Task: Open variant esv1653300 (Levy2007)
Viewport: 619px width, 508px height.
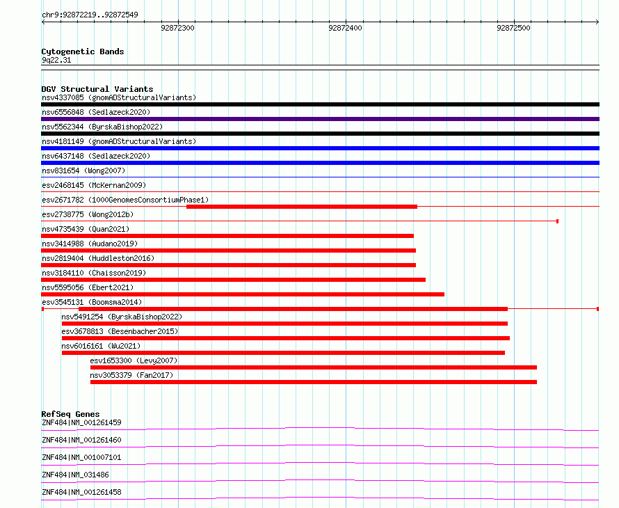Action: click(134, 360)
